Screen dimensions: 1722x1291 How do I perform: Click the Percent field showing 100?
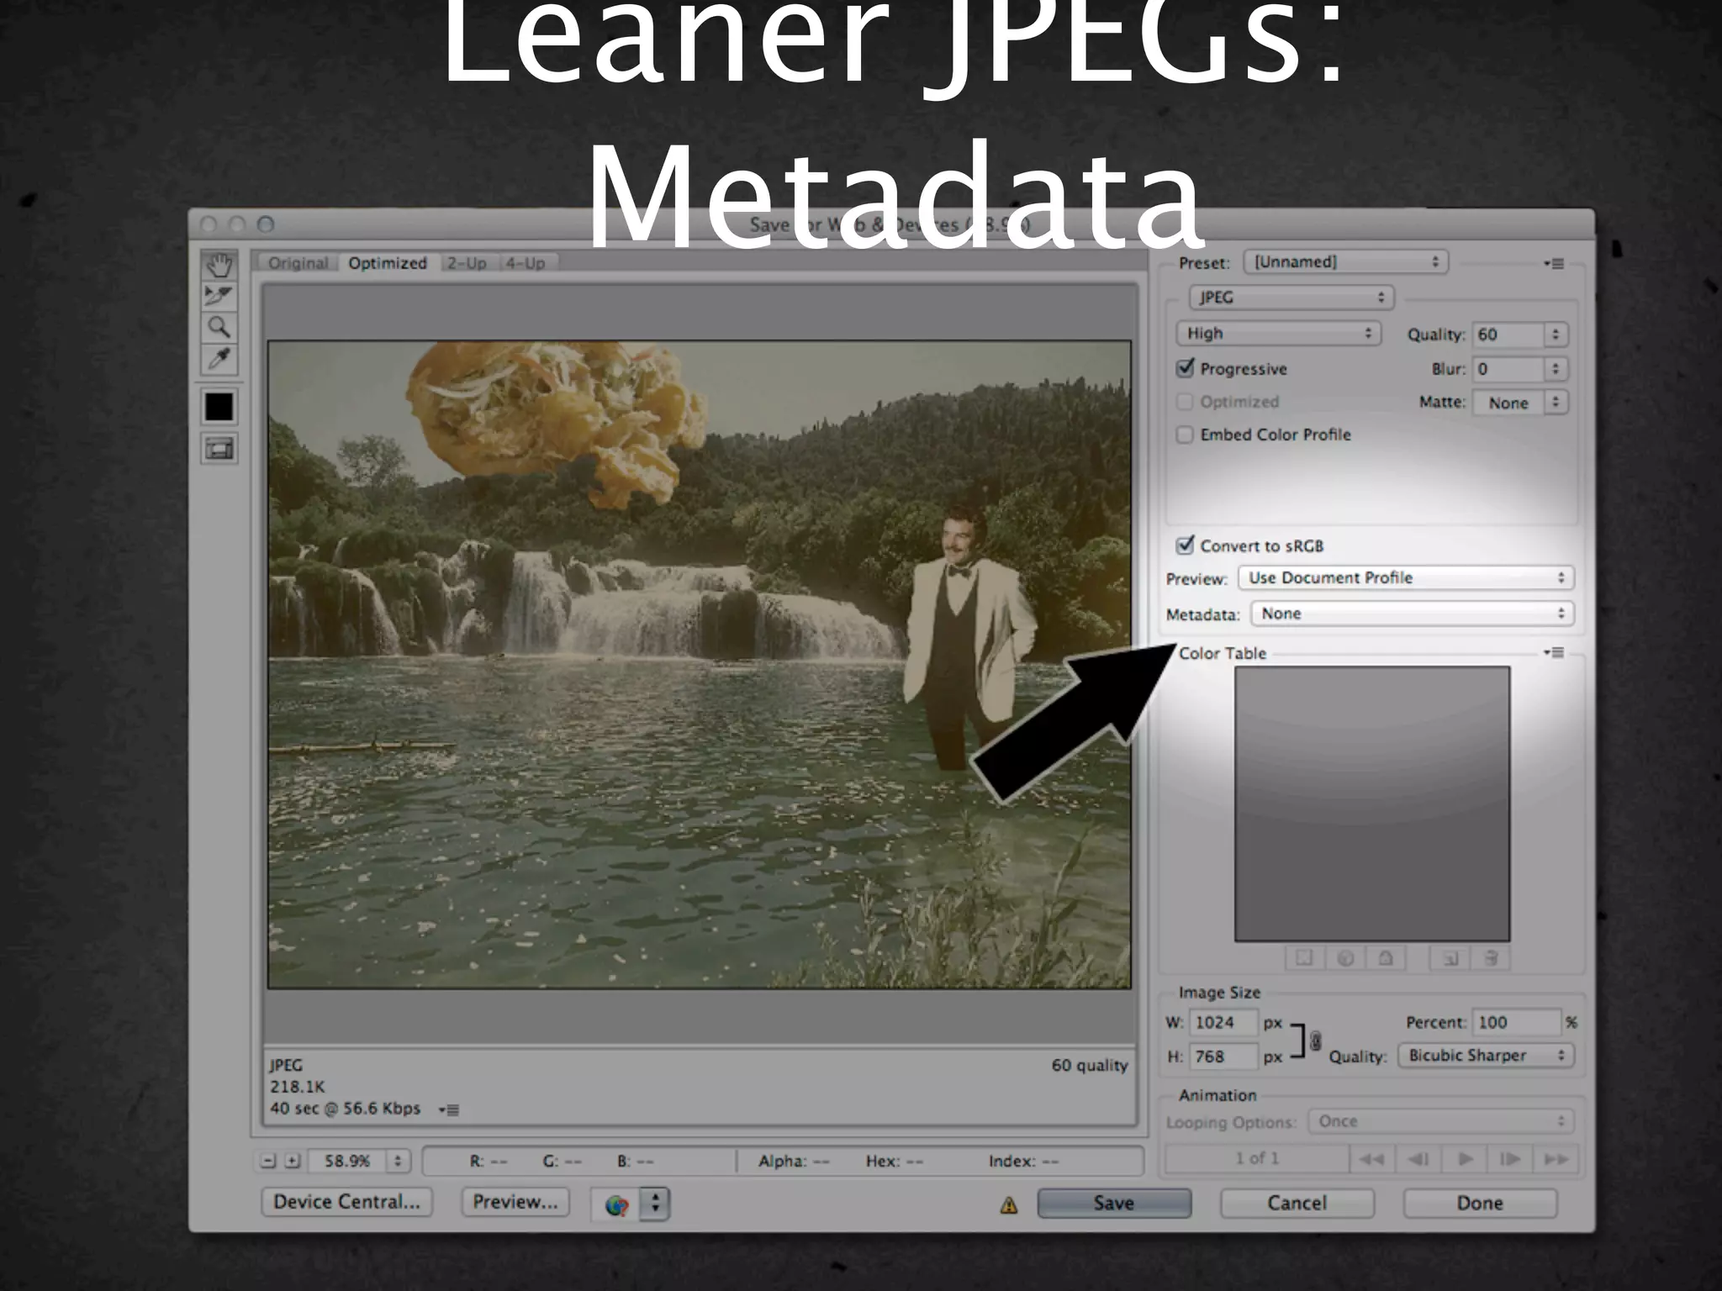click(1516, 1022)
